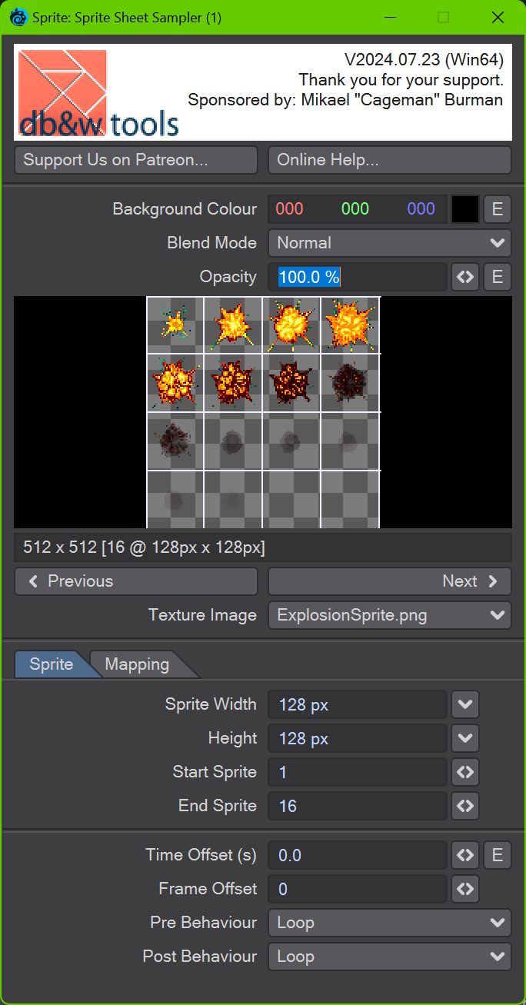Open the envelope button next to Opacity

pos(498,277)
